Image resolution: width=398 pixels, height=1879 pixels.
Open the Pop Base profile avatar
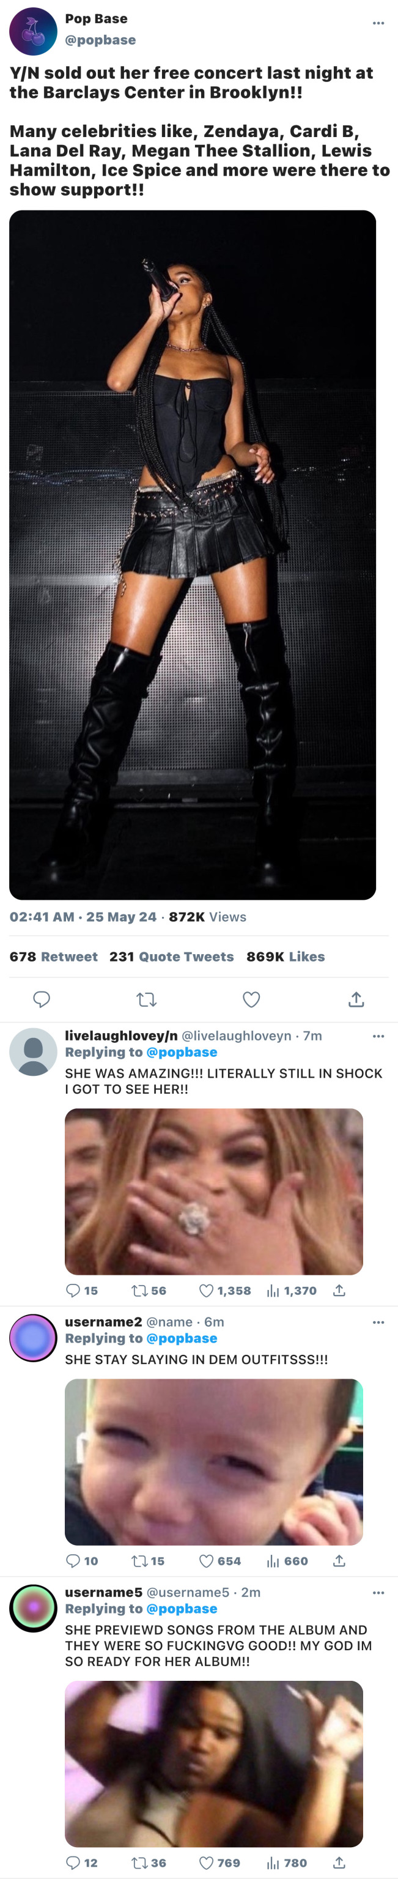33,31
